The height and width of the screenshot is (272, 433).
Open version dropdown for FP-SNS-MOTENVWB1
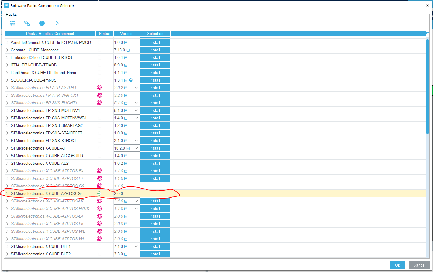pos(136,118)
